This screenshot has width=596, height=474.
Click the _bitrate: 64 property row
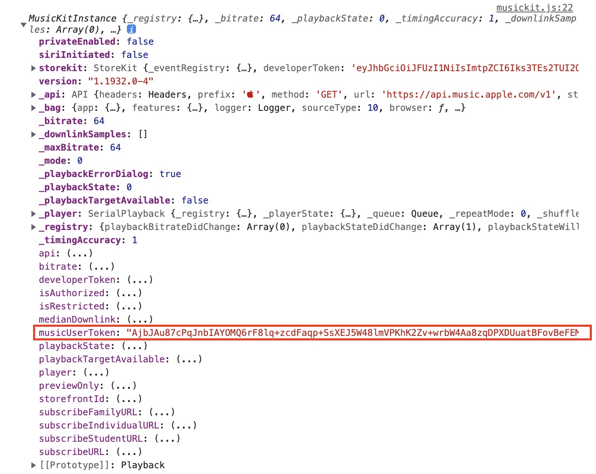72,121
